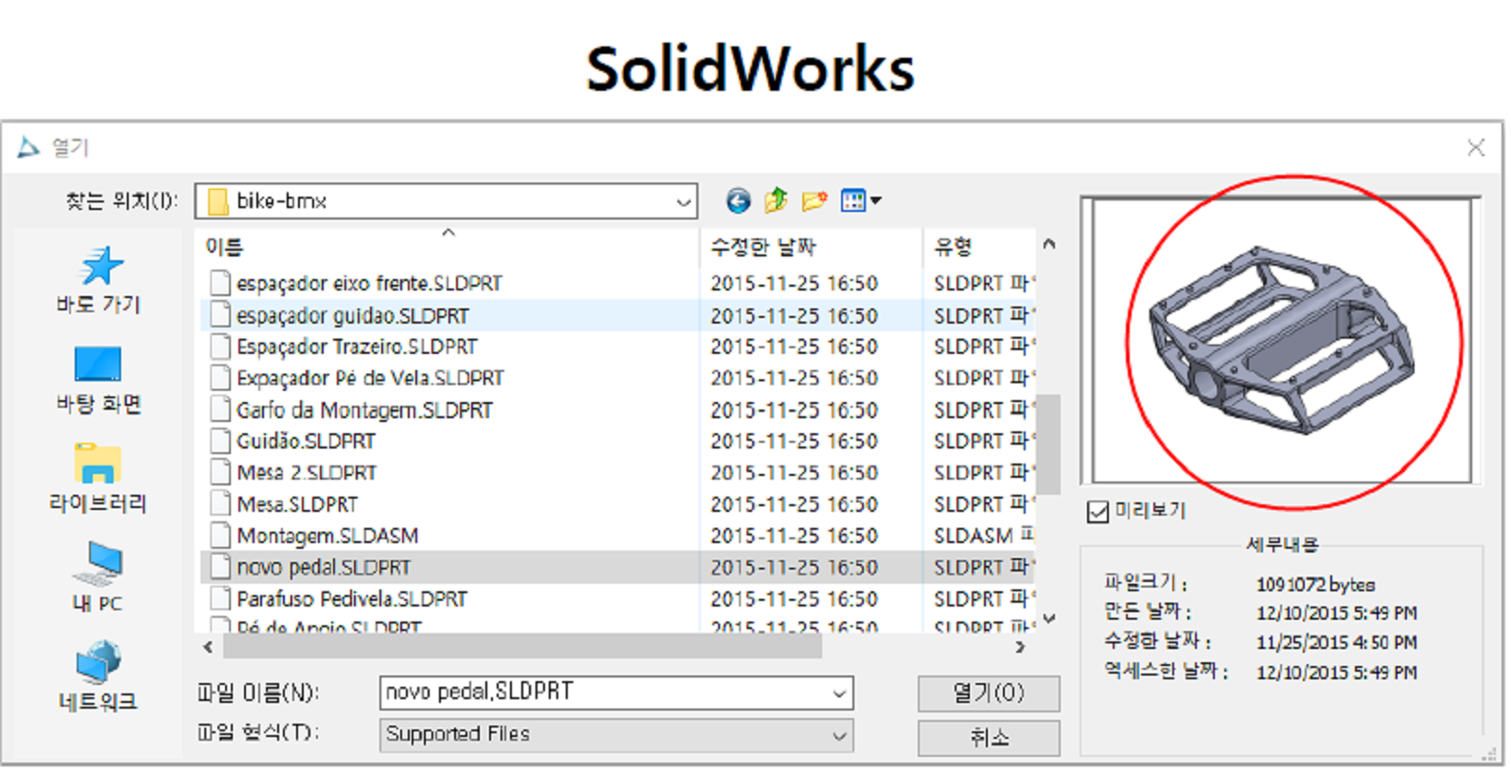1511x772 pixels.
Task: Open the view menu icon
Action: coord(860,201)
